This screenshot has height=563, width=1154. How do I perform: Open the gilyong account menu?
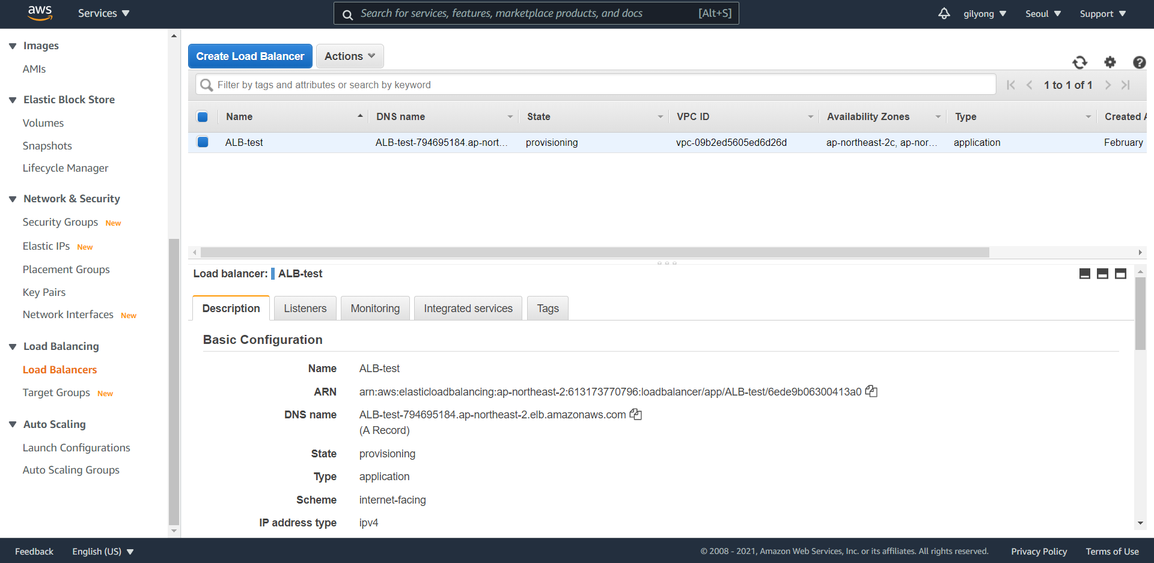(985, 14)
